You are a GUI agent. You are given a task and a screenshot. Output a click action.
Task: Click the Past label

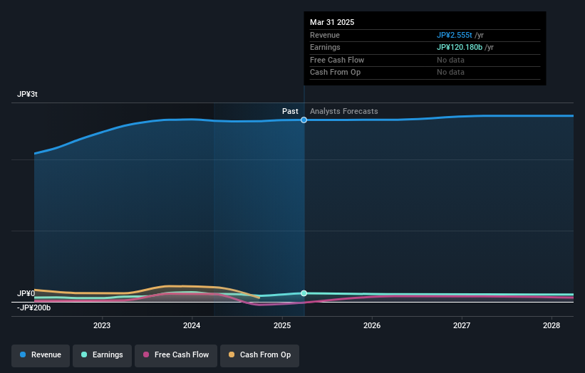click(290, 112)
